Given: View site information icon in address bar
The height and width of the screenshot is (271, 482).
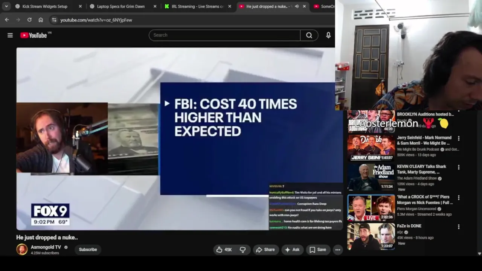Looking at the screenshot, I should 54,20.
